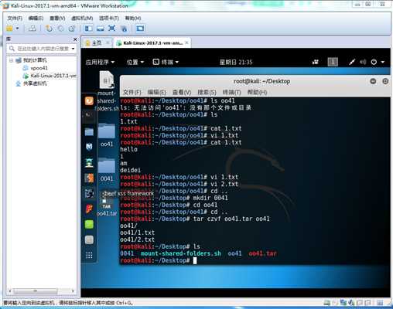This screenshot has width=393, height=309.
Task: Open the system menu arrow next to power icon
Action: pos(383,62)
